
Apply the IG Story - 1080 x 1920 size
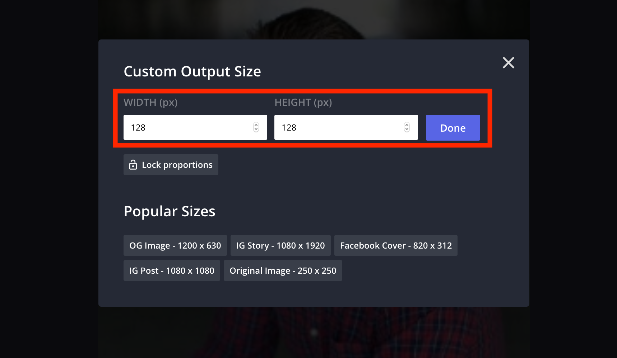(280, 245)
